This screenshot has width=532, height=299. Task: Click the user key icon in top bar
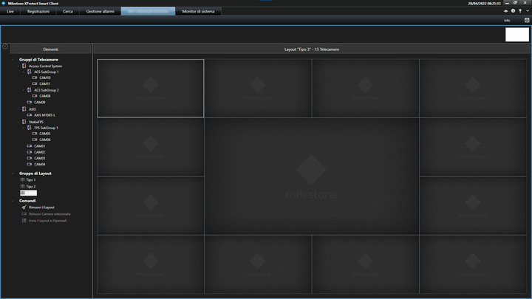click(x=520, y=11)
